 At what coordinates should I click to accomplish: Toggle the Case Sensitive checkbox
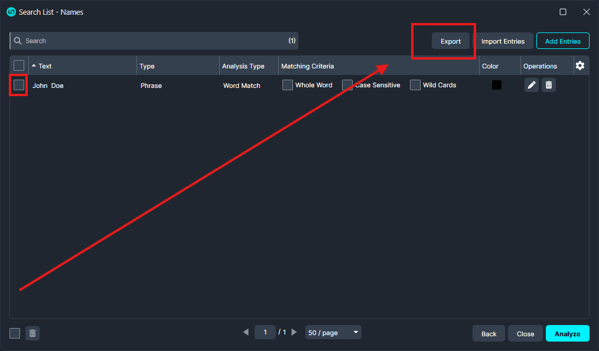(347, 85)
